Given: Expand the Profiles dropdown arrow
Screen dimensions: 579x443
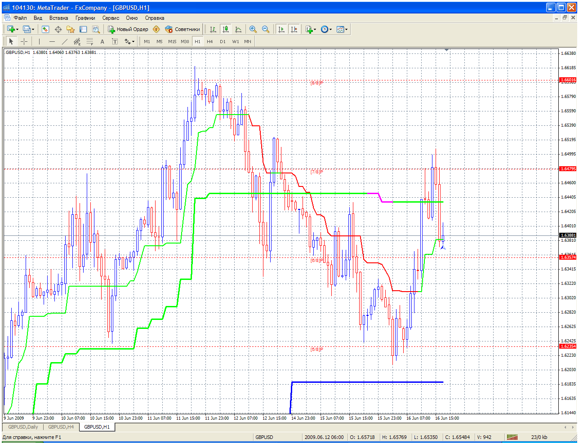Looking at the screenshot, I should click(33, 29).
